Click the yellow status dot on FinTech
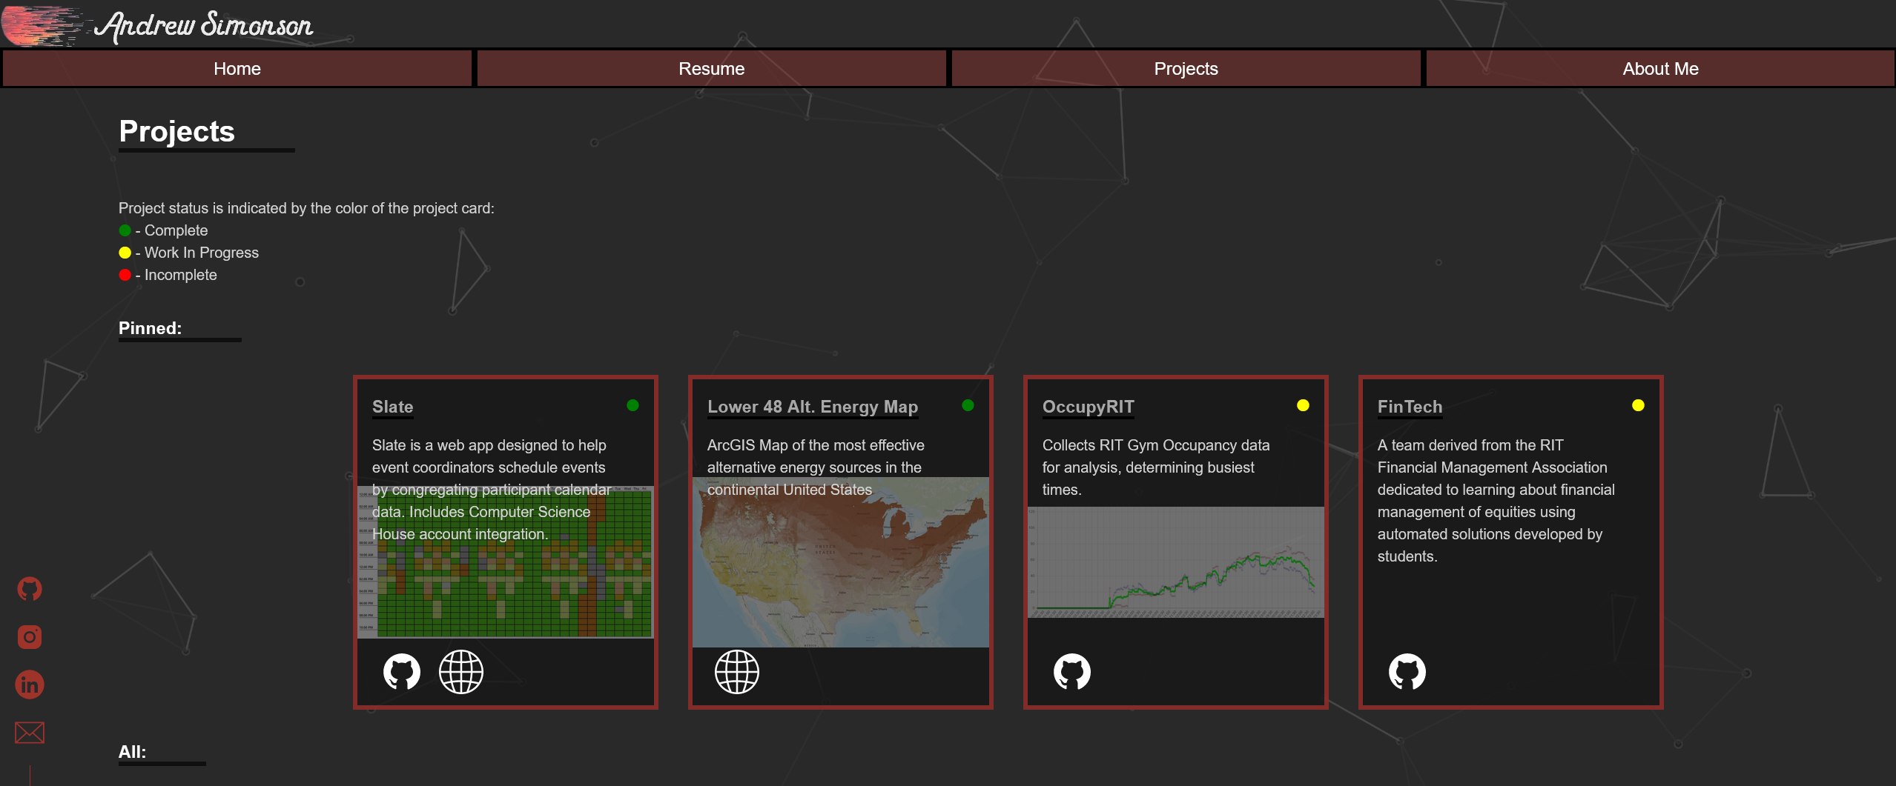Screen dimensions: 1896x786 (x=1639, y=405)
